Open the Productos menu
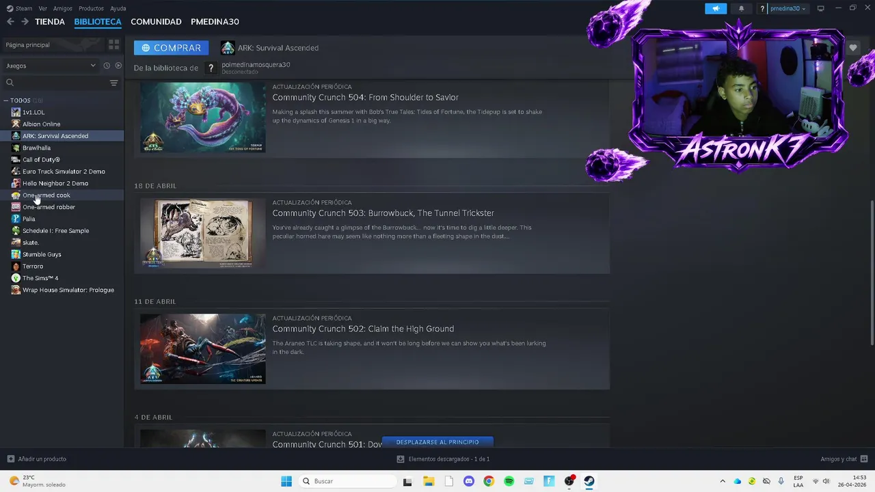The height and width of the screenshot is (492, 875). click(x=92, y=8)
